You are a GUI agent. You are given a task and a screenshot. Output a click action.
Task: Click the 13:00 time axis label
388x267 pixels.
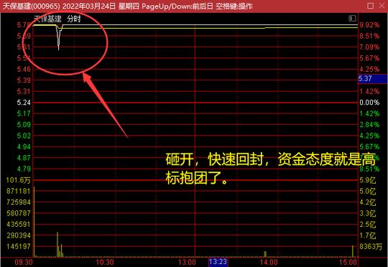pyautogui.click(x=187, y=262)
